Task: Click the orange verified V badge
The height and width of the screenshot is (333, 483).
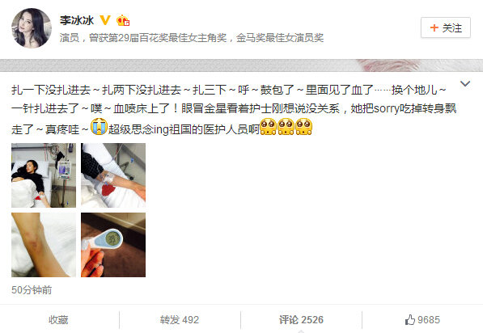Action: (x=105, y=20)
